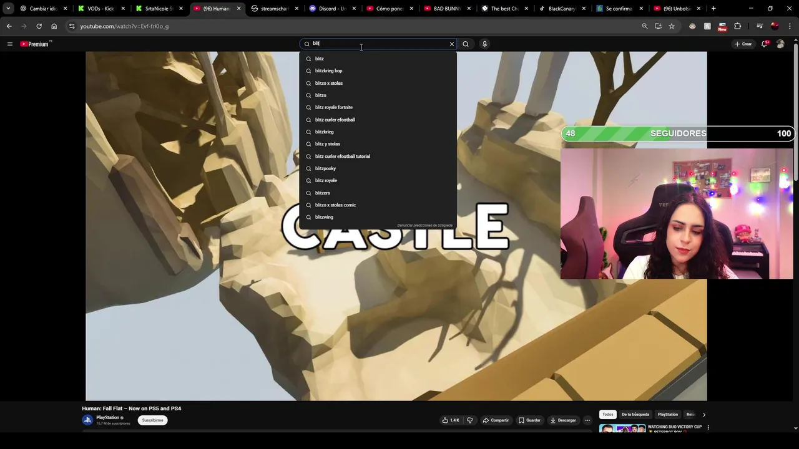This screenshot has width=799, height=449.
Task: Click the Compartir share button
Action: 496,420
